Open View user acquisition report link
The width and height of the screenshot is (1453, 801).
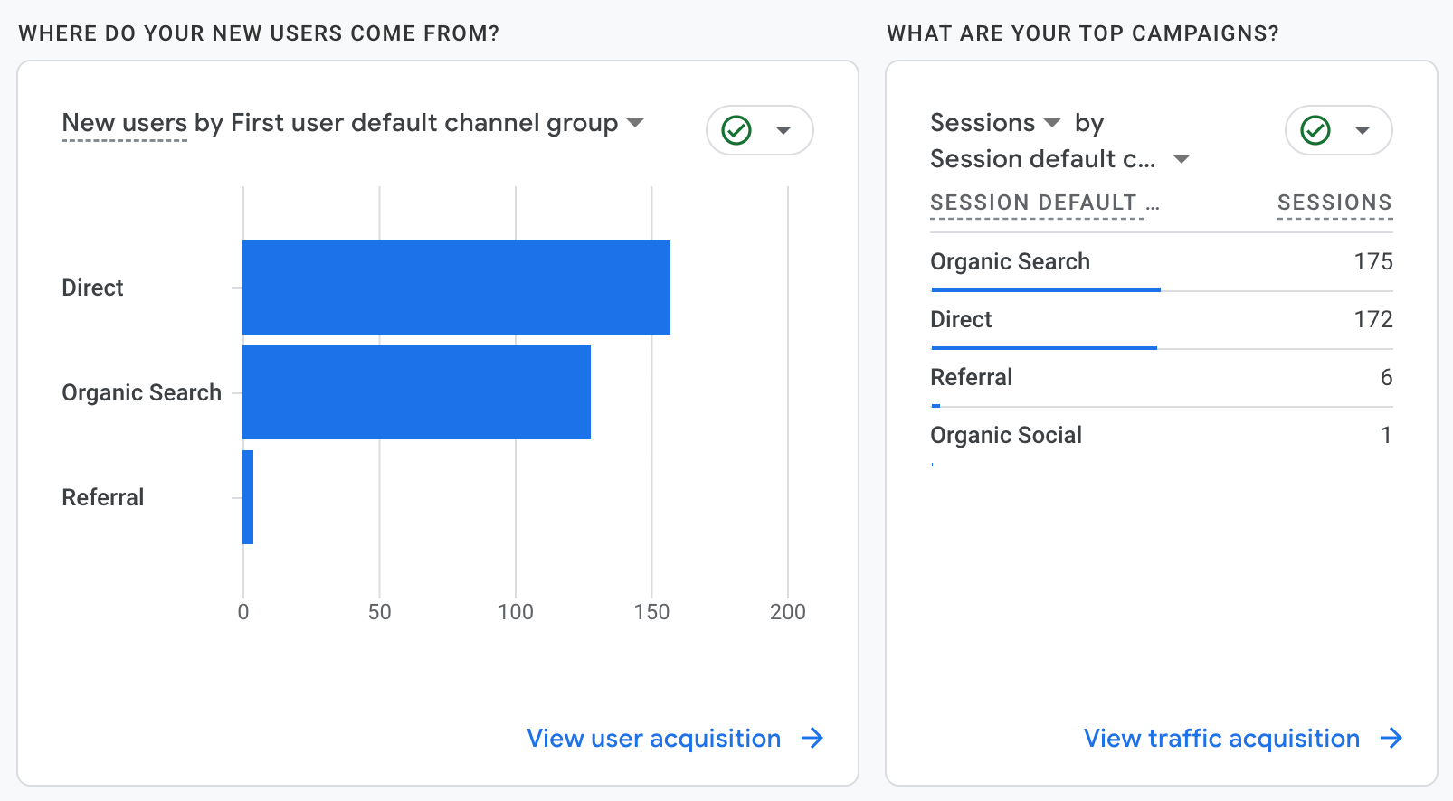[653, 738]
